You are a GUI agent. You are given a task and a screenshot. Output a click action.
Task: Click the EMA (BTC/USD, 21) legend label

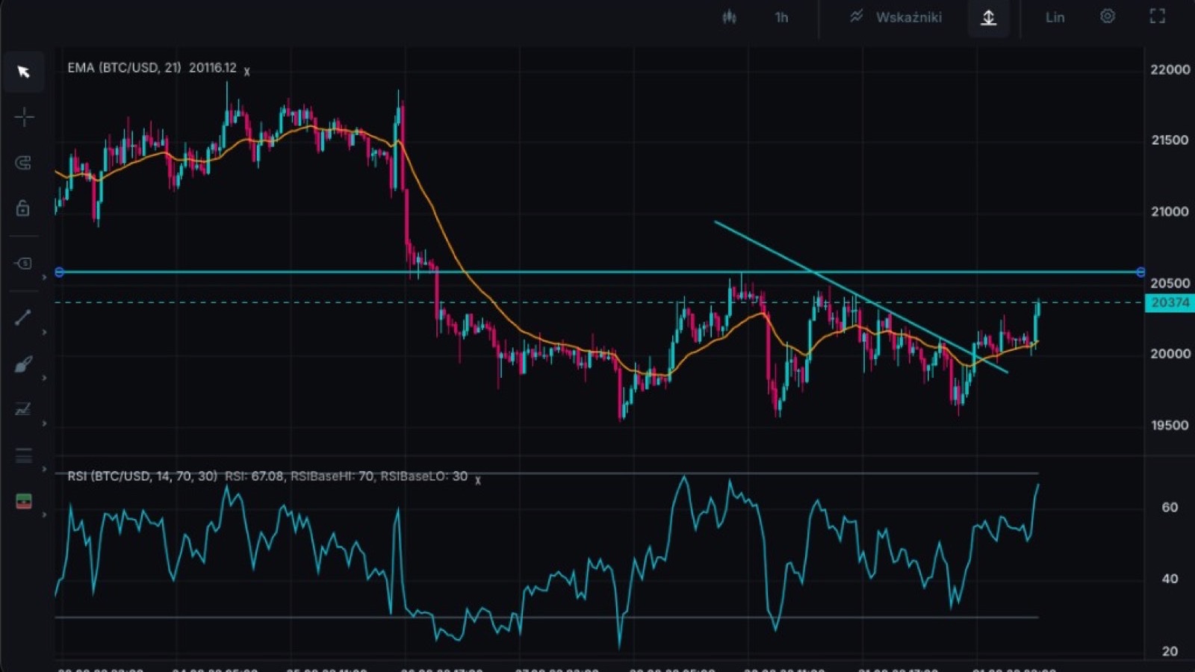pos(124,67)
